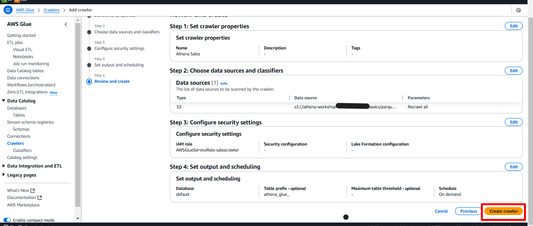This screenshot has height=226, width=533.
Task: Expand the Legacy pages section
Action: (4, 175)
